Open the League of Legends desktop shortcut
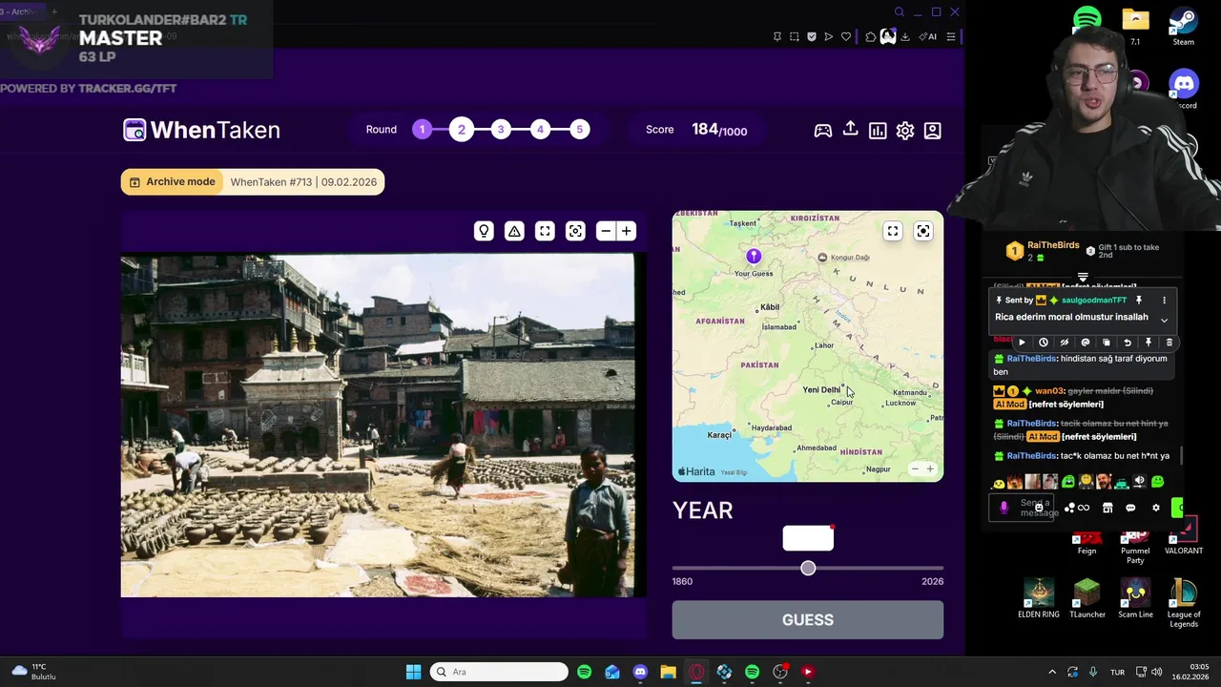This screenshot has width=1221, height=687. point(1184,603)
